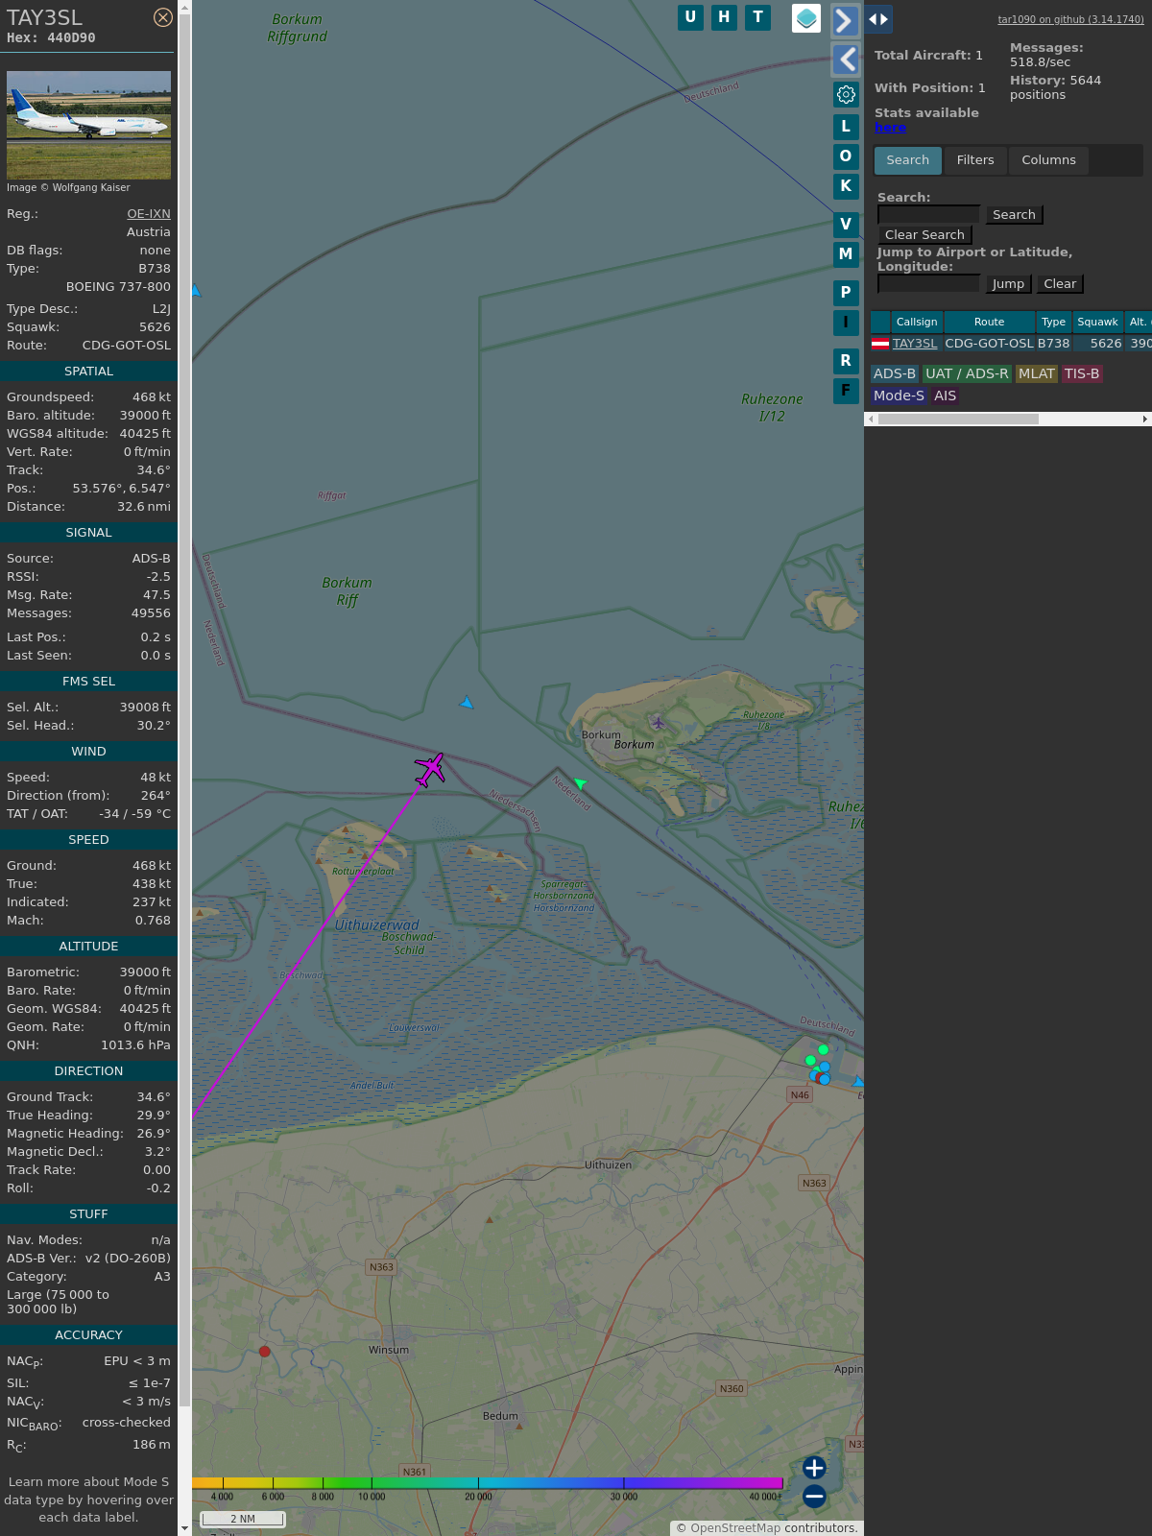Viewport: 1152px width, 1536px height.
Task: Open the OE-IXN registration link
Action: 149,214
